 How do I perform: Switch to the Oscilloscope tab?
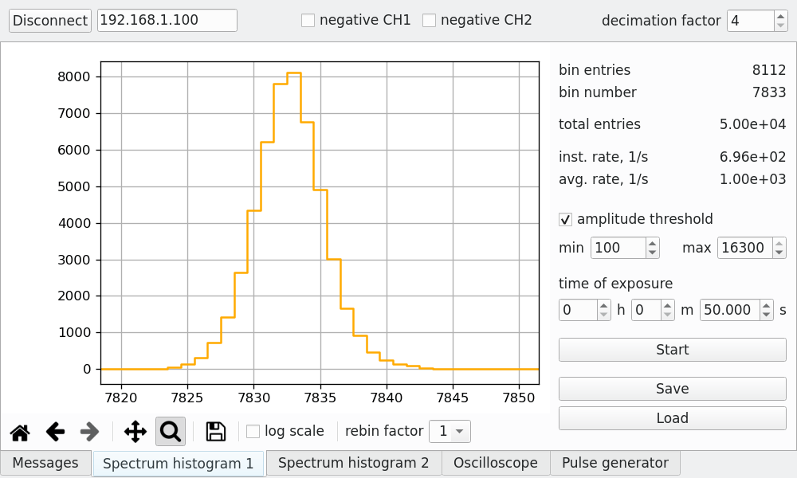(x=496, y=462)
